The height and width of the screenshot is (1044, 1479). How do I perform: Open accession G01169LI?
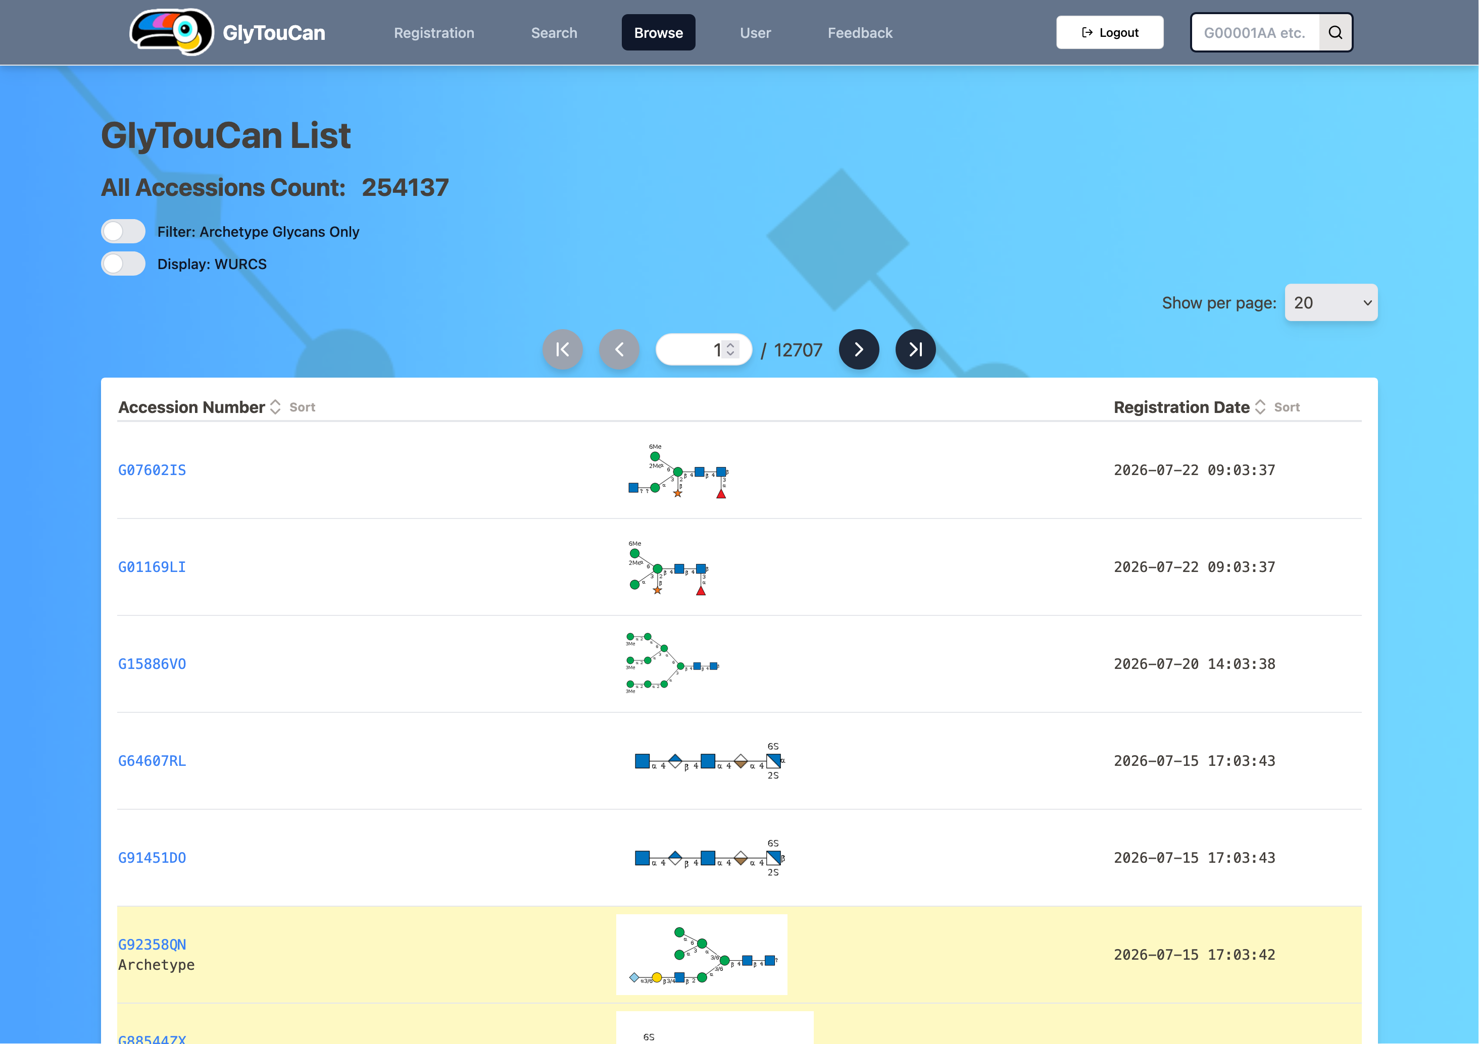[x=152, y=567]
